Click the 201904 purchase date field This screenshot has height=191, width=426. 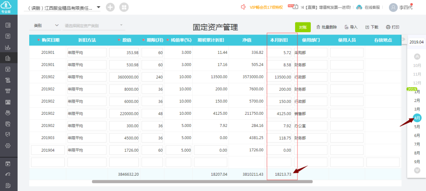(48, 150)
